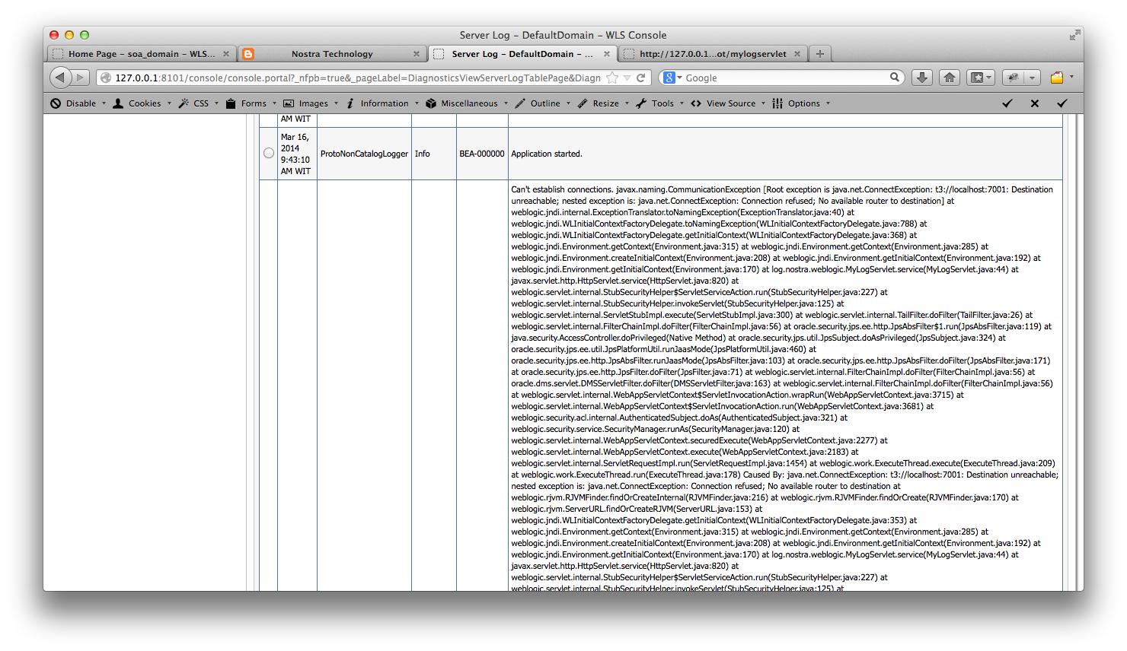Screen dimensions: 1127x651
Task: Close the Home Page - soa_domain tab
Action: (x=226, y=54)
